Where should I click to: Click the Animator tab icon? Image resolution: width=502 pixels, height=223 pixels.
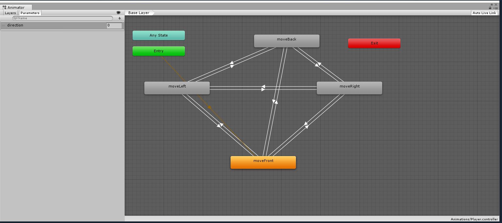pos(4,7)
